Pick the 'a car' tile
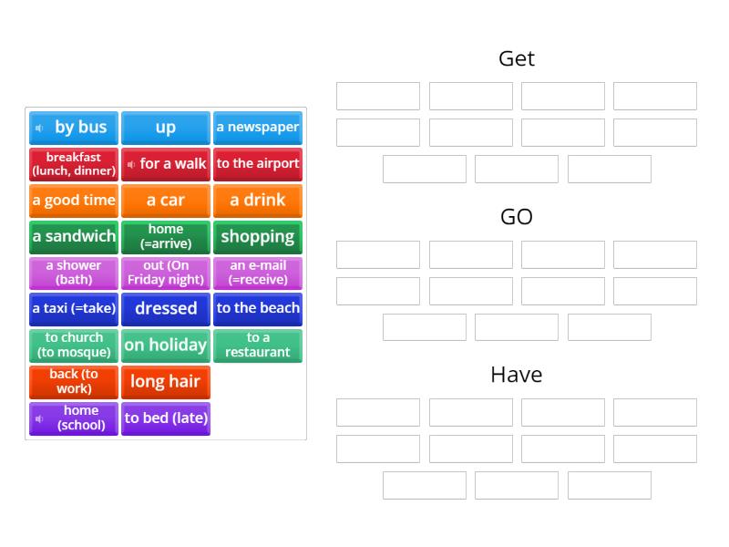This screenshot has width=729, height=547. coord(165,201)
